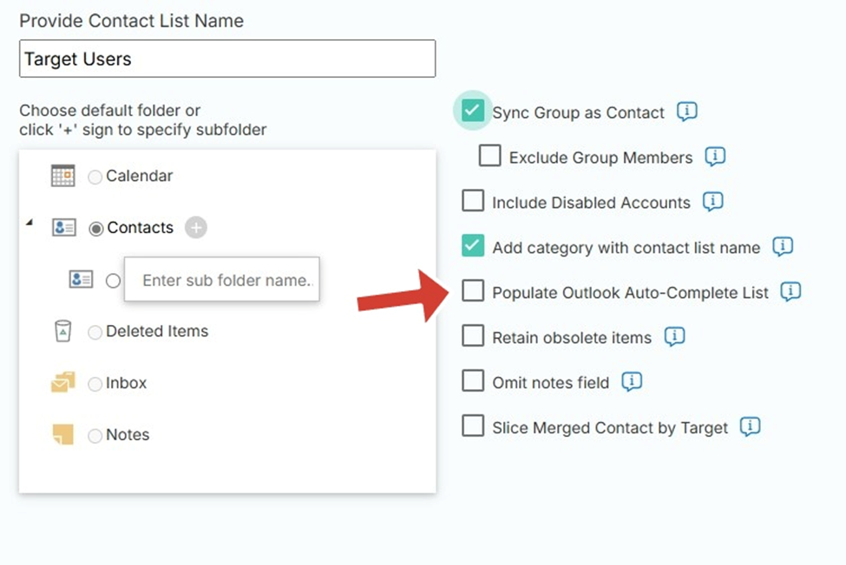846x565 pixels.
Task: Check Slice Merged Contact by Target
Action: click(x=473, y=425)
